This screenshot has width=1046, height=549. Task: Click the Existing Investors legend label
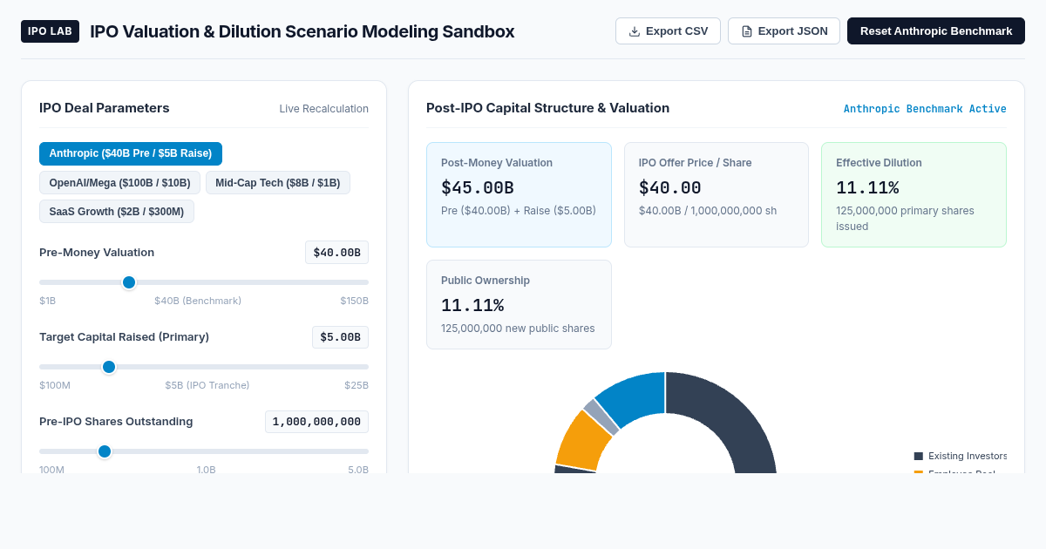click(968, 456)
